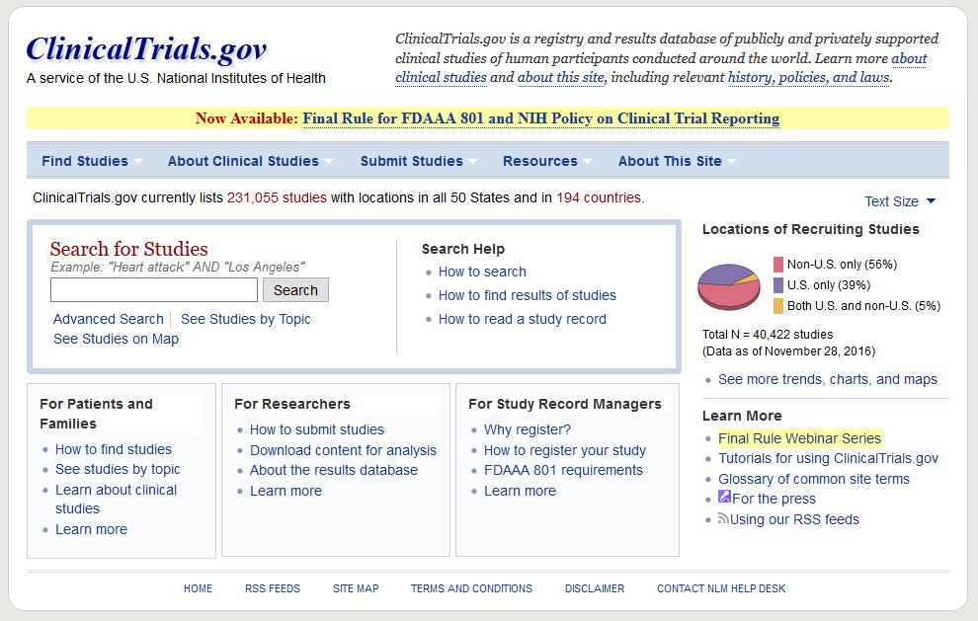Screen dimensions: 978x621
Task: Expand the About Clinical Studies menu
Action: click(x=250, y=162)
